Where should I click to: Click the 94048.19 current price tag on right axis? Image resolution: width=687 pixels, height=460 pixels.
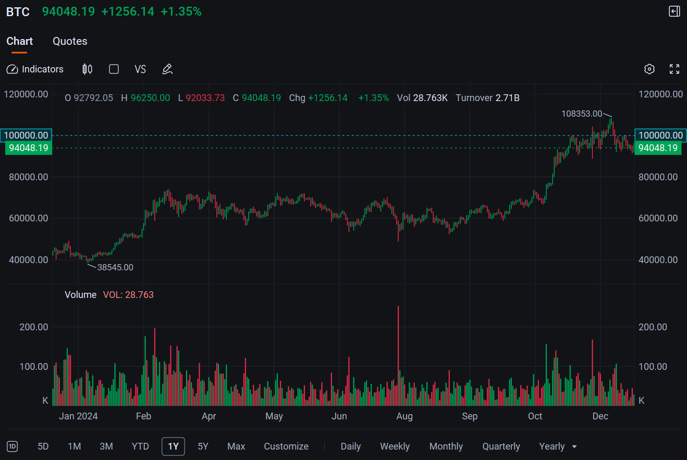tap(658, 148)
